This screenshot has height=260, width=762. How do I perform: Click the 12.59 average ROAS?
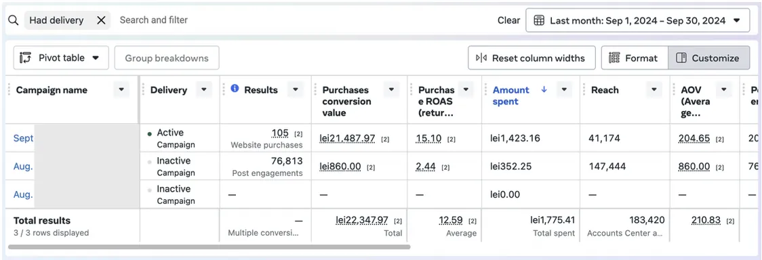[x=451, y=220]
